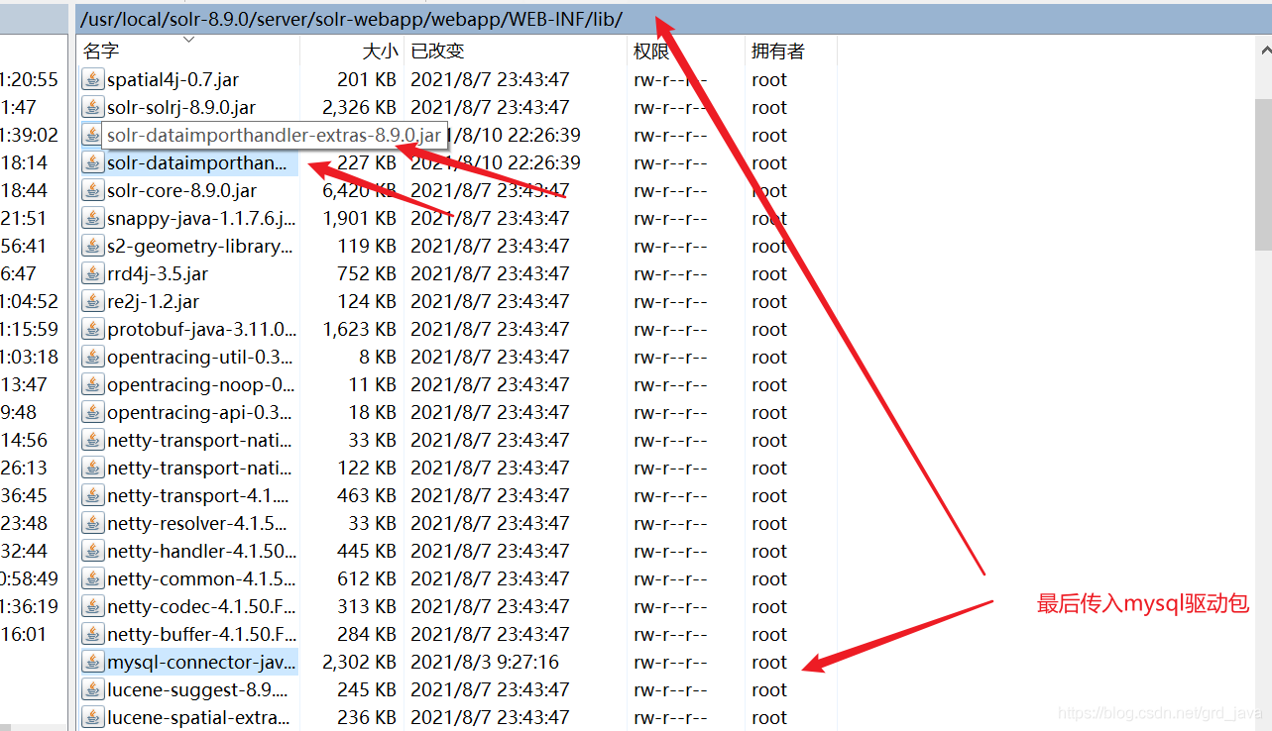Select the netty-transport-4.1 jar icon
This screenshot has width=1272, height=731.
tap(93, 495)
